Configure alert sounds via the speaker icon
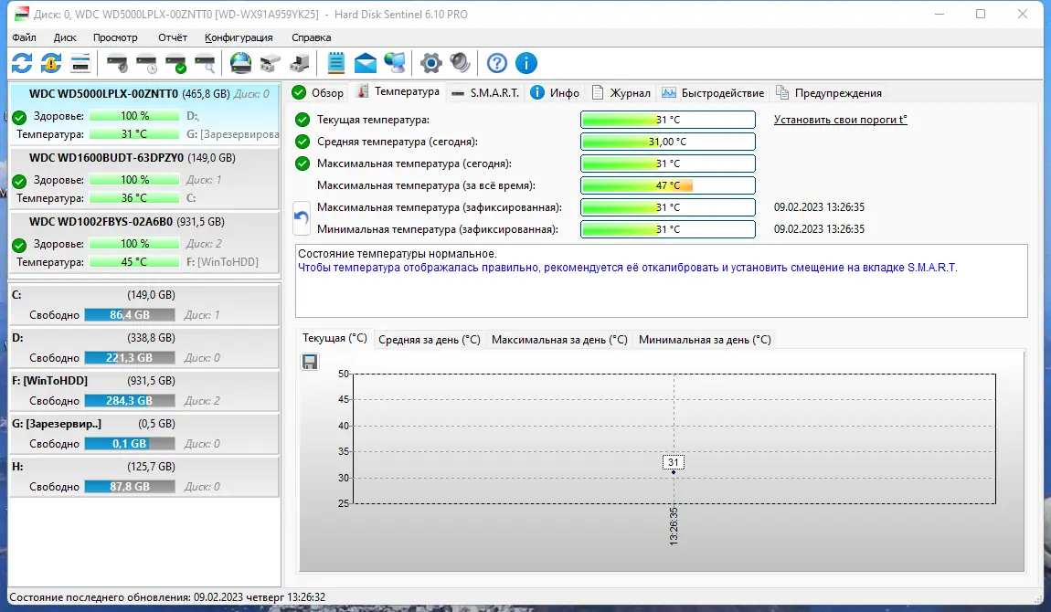Screen dimensions: 1051x612 (x=459, y=63)
